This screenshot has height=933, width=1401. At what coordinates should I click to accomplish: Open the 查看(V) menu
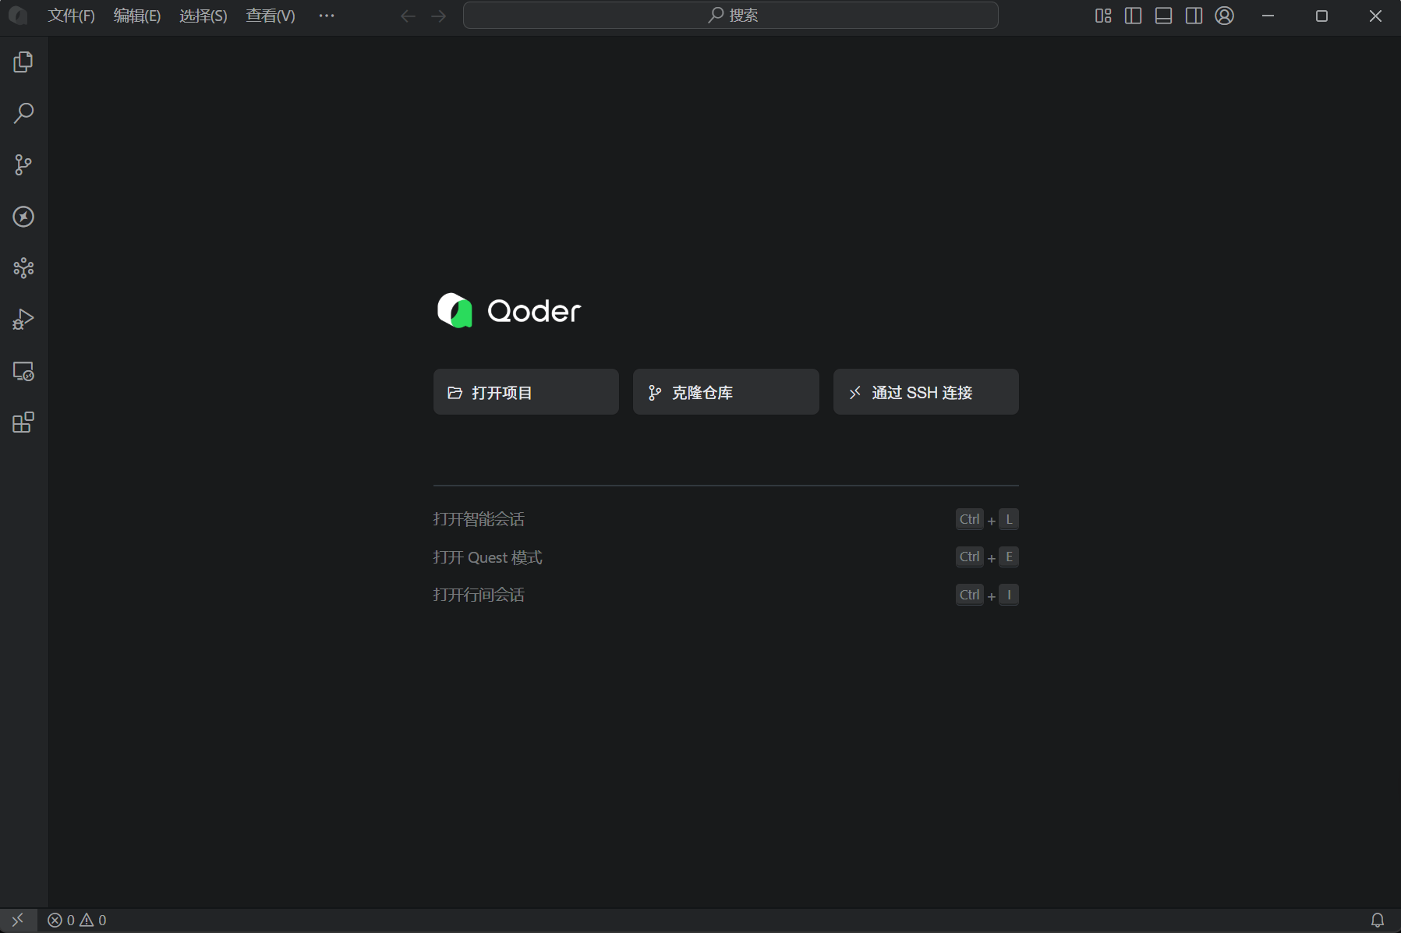point(270,15)
